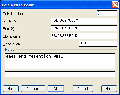Viewport: 120px width, 95px height.
Task: Click the notes area reading east end retention wall
Action: coord(60,61)
